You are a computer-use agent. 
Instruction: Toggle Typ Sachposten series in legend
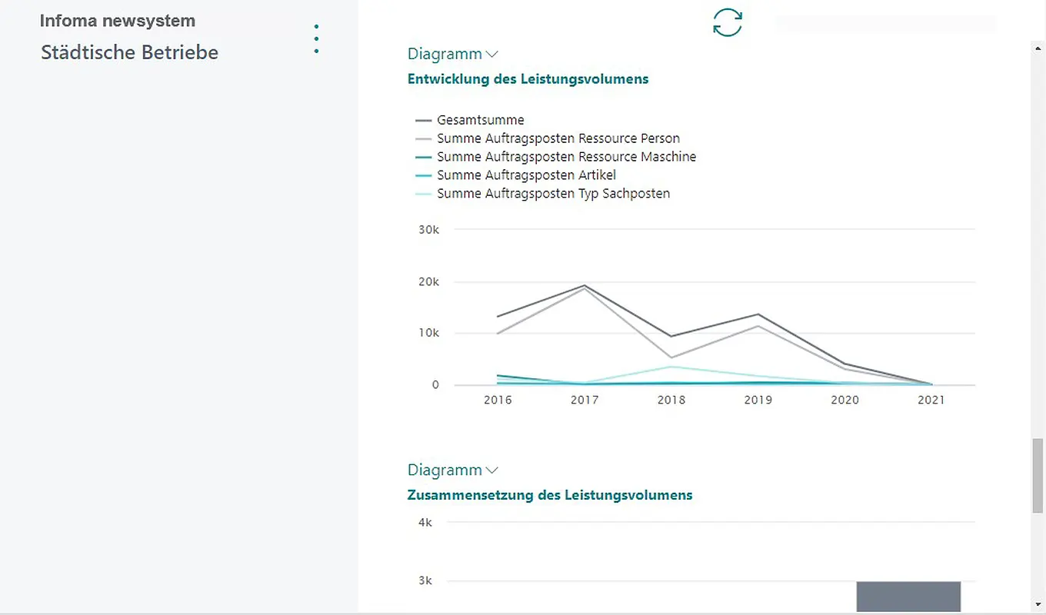(553, 194)
